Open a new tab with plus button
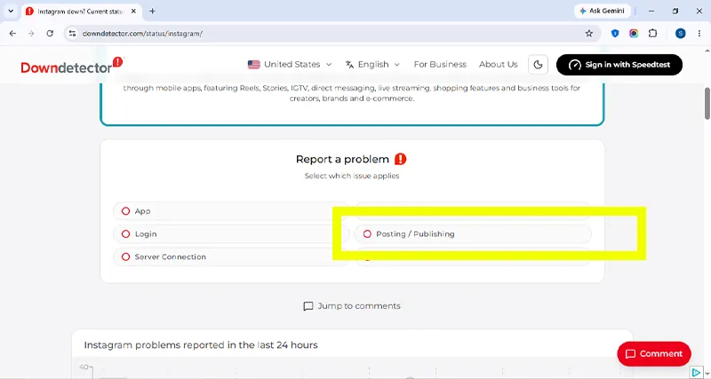 pos(152,12)
